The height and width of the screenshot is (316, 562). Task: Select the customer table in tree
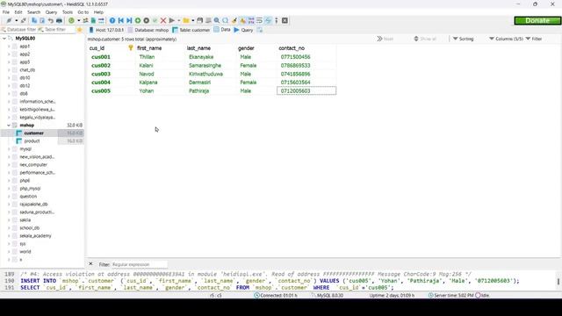[33, 133]
